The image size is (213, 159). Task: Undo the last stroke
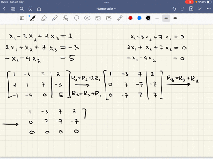[174, 9]
